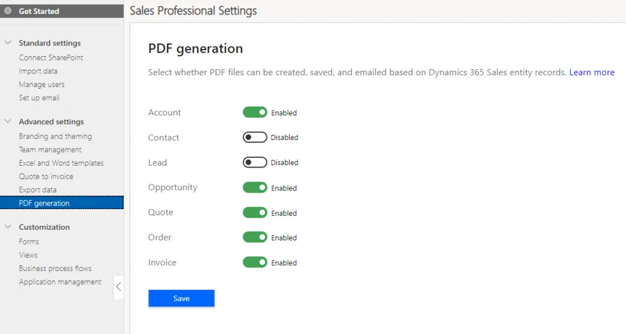626x334 pixels.
Task: Click the Standard settings heading
Action: 50,43
